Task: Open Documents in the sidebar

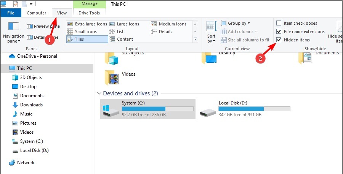Action: click(28, 96)
